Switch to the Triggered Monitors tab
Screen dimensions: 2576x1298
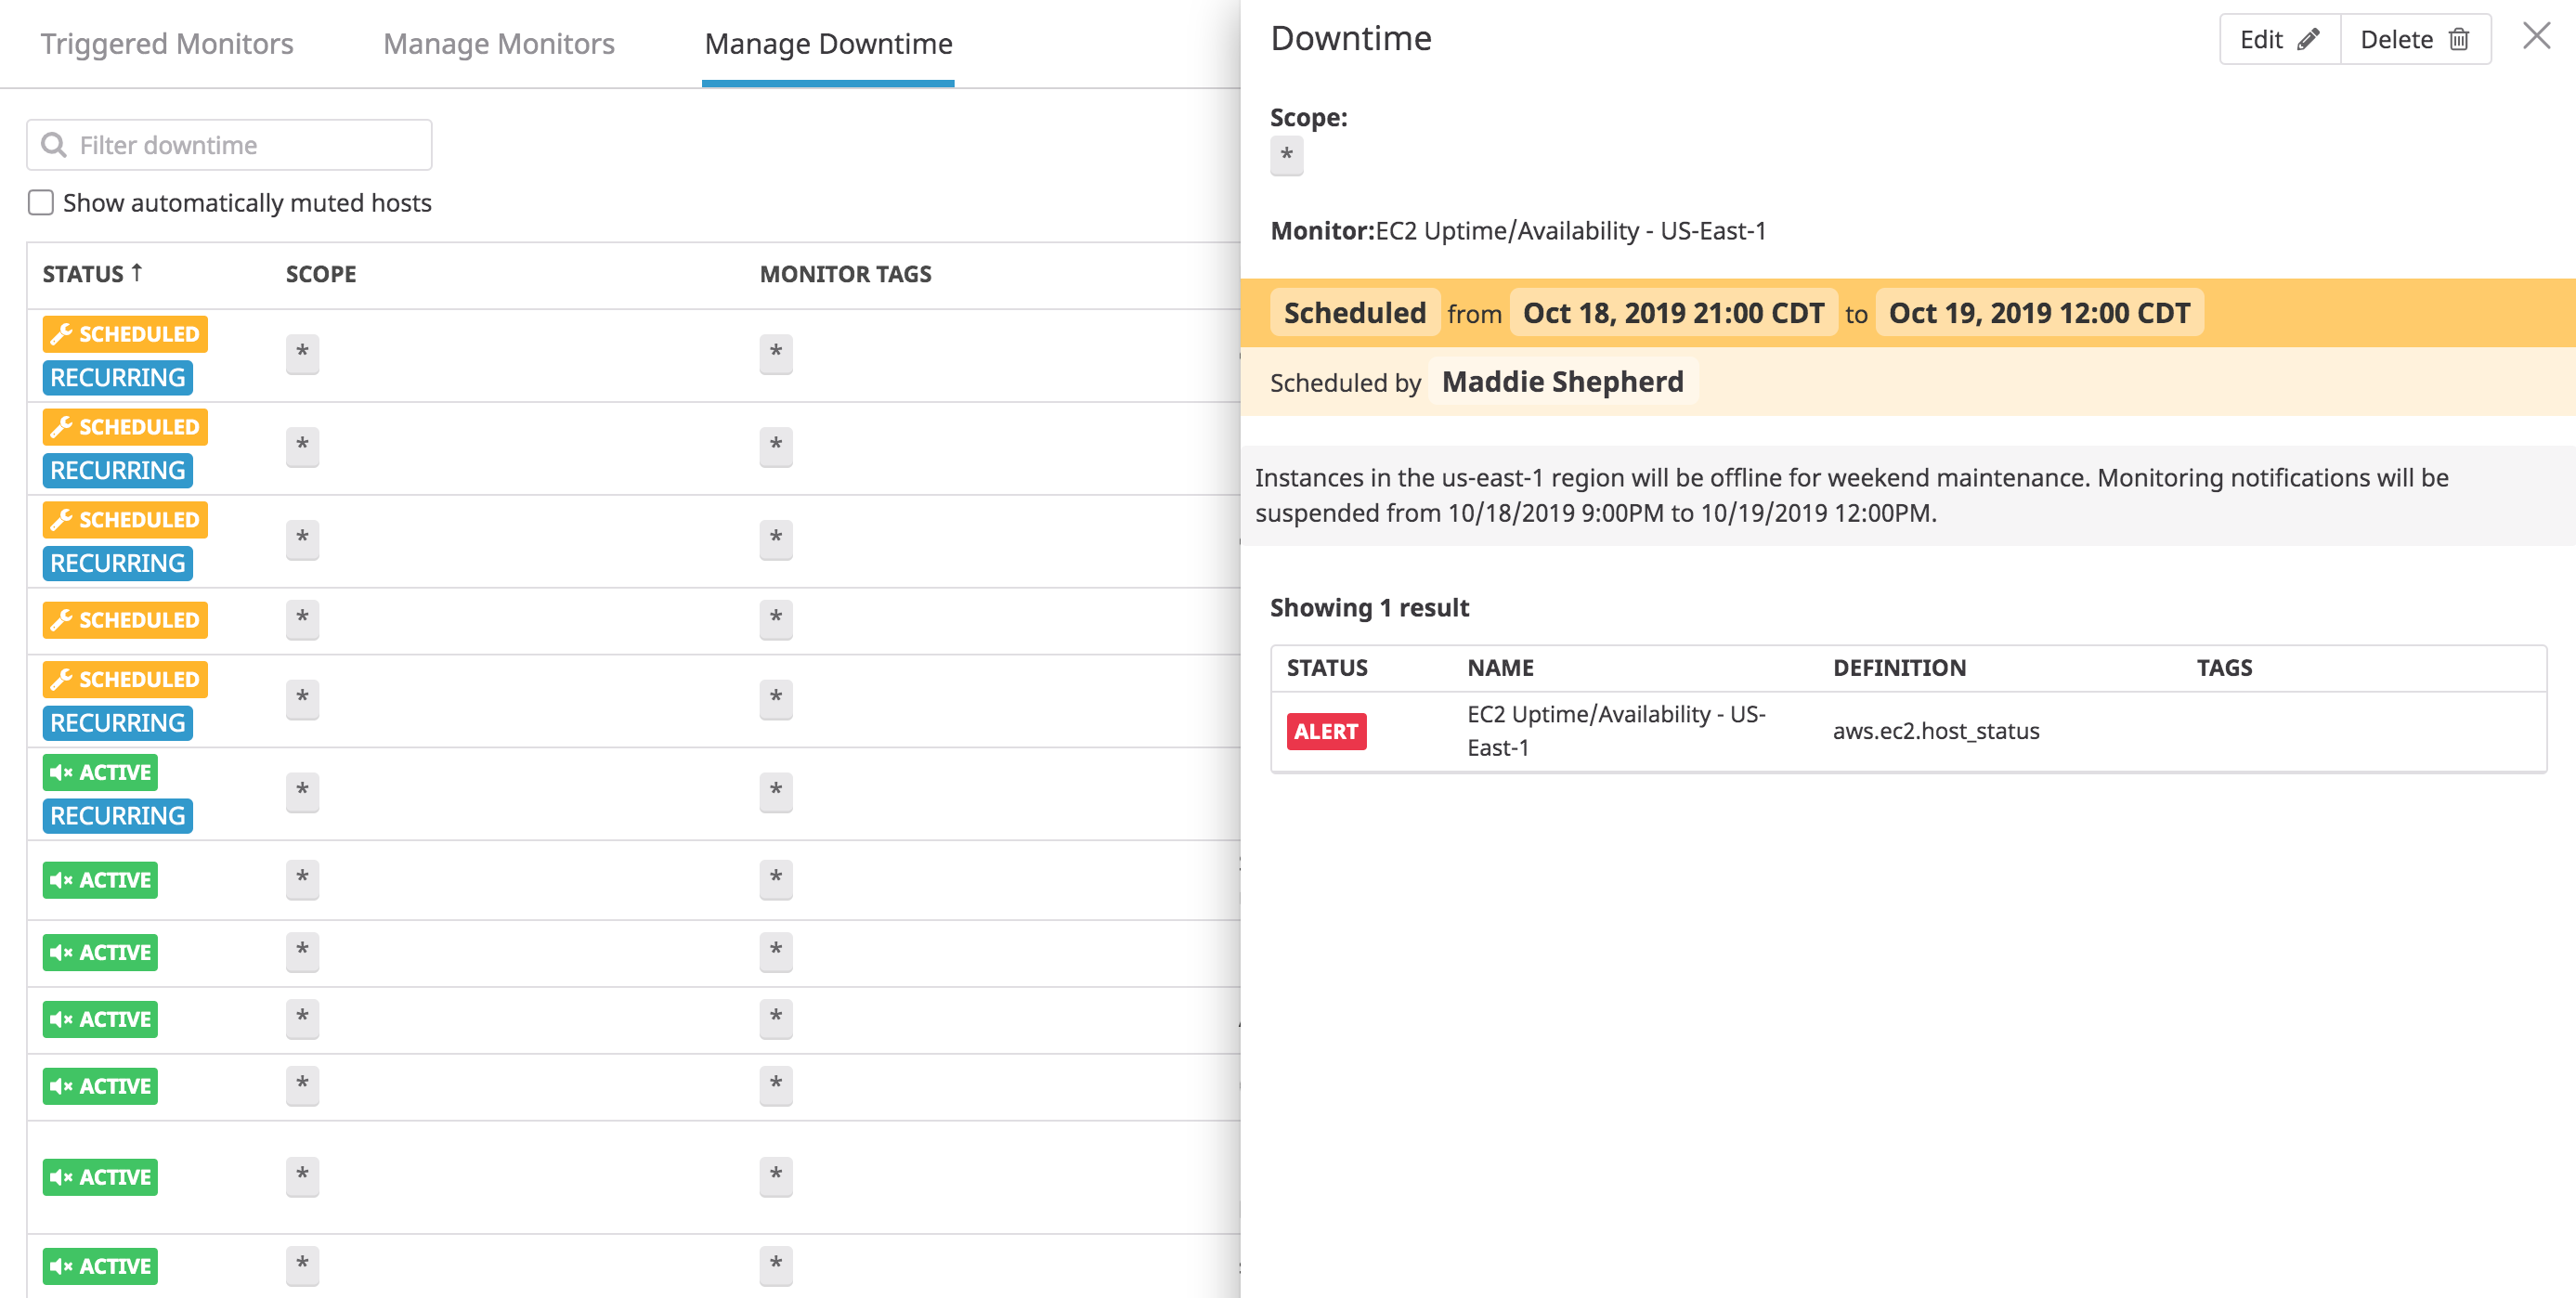pos(166,43)
